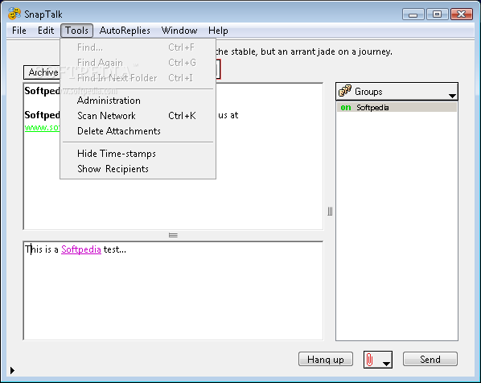
Task: Close the open Tools menu
Action: tap(76, 31)
